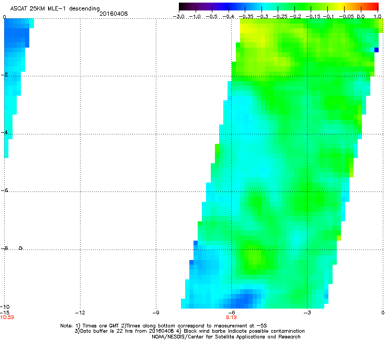Click the "-0.2" color bar label
Viewport: 387px width, 340px height.
click(x=295, y=17)
